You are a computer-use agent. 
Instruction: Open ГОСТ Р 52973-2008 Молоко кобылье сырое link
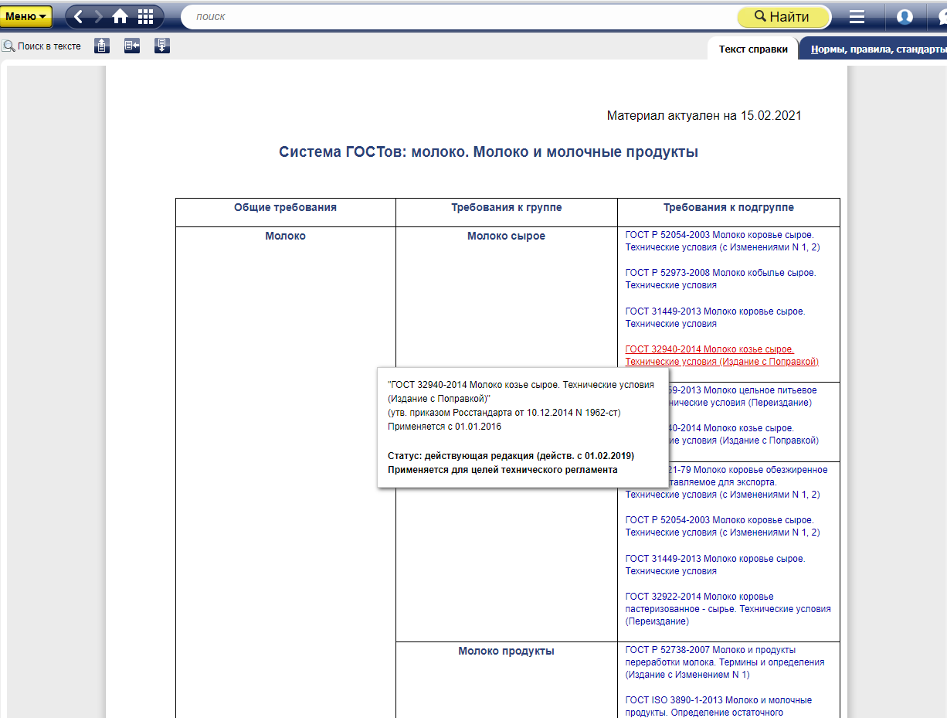coord(720,278)
